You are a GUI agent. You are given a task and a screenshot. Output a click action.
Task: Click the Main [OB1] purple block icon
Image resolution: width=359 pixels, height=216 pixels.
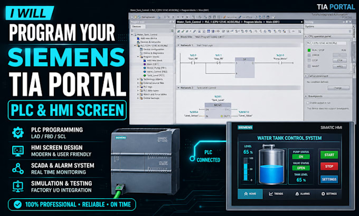[x=145, y=64]
